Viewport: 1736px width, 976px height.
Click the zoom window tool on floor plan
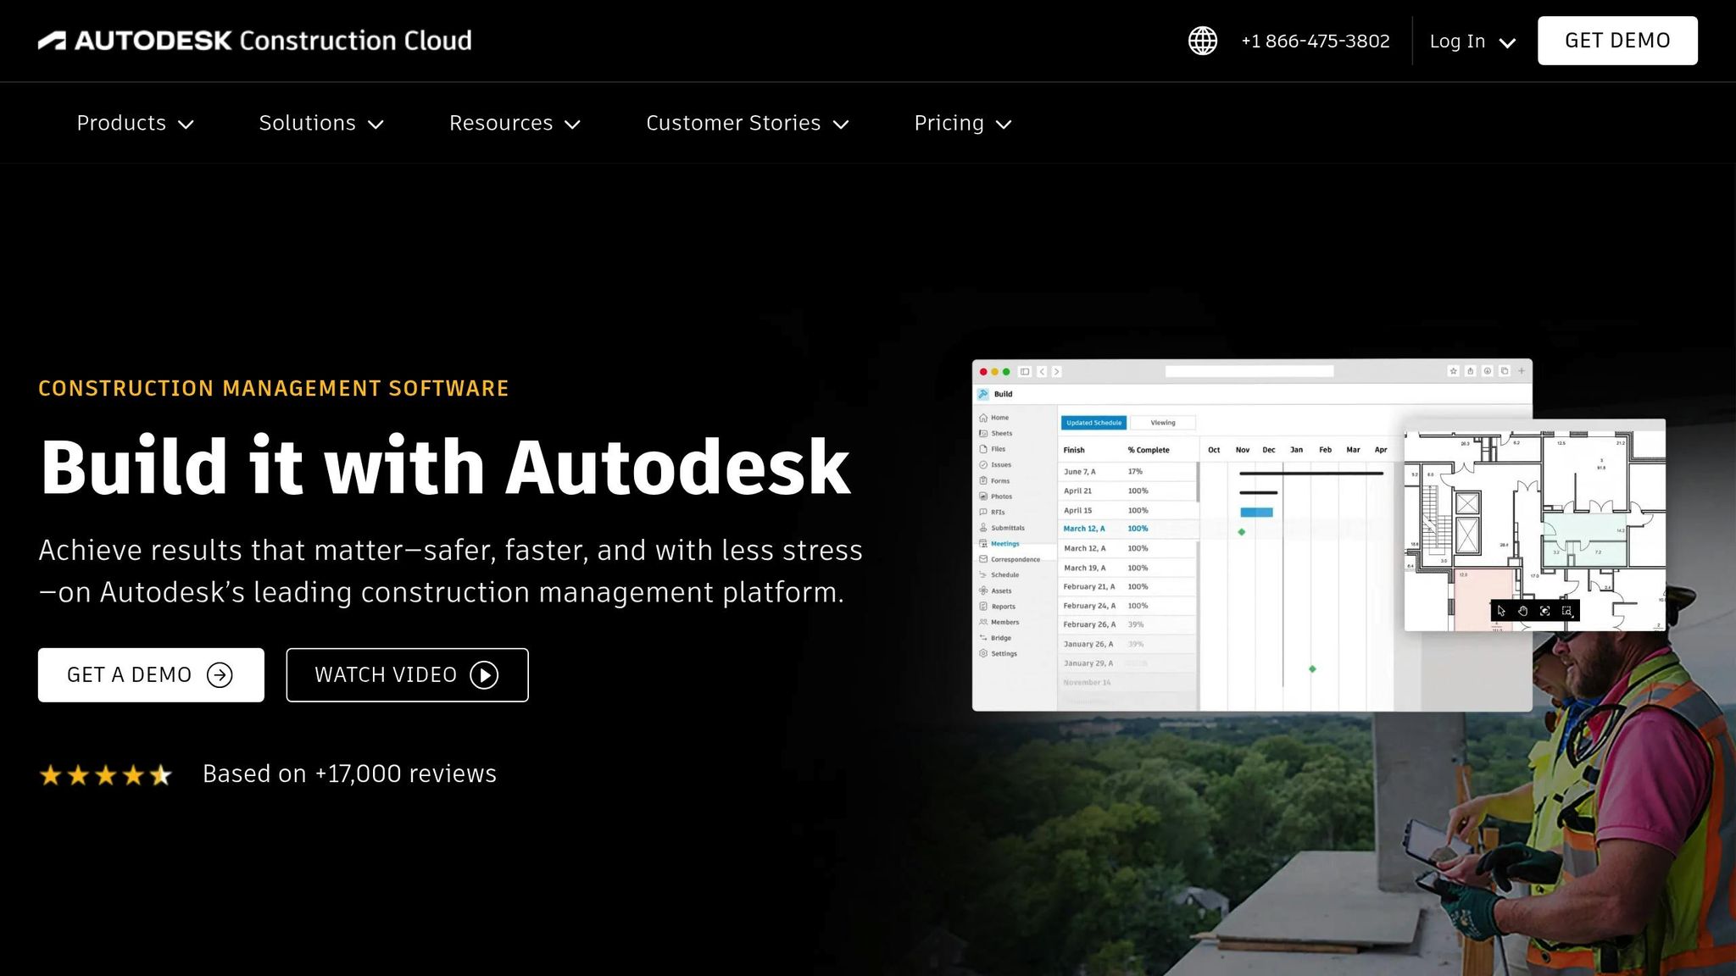click(x=1567, y=611)
